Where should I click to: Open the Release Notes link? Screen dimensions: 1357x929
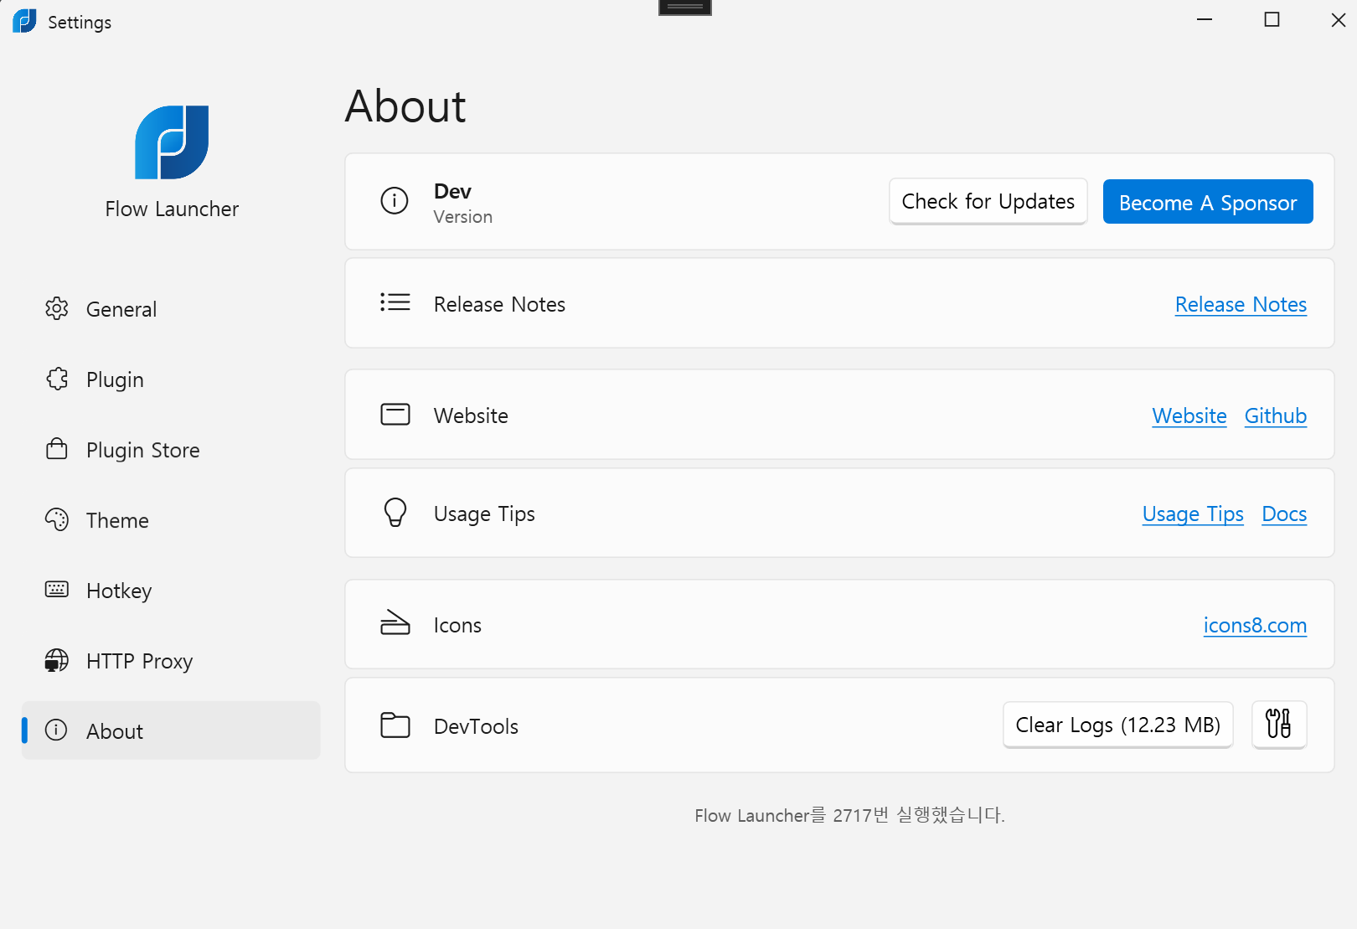(x=1241, y=304)
